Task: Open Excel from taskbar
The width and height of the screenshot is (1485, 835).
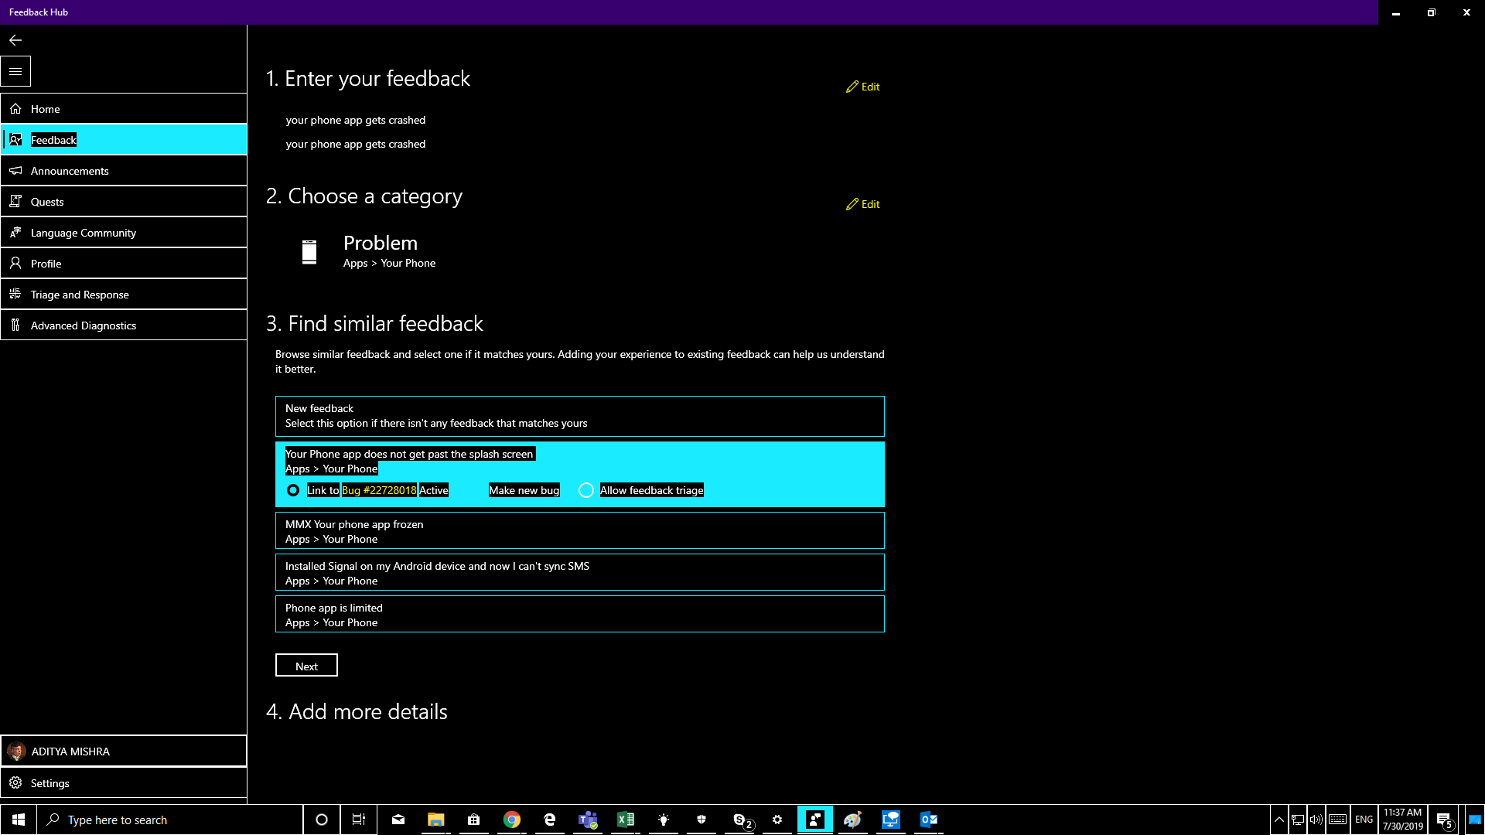Action: tap(626, 820)
